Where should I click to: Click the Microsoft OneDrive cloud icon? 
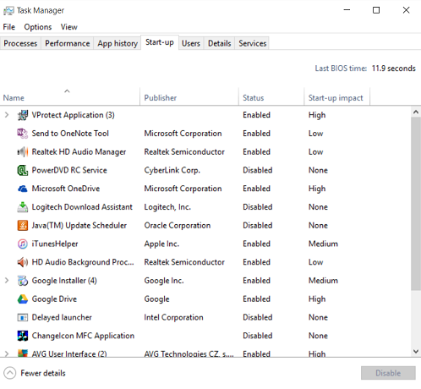(x=23, y=189)
